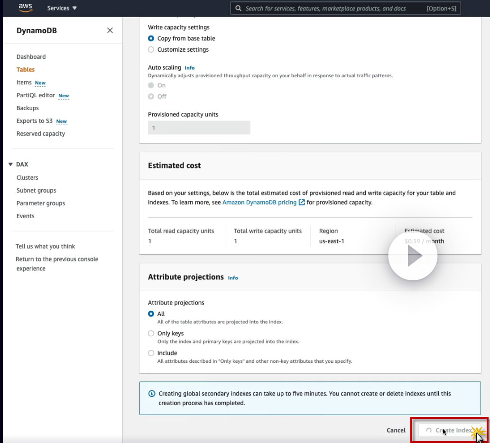
Task: Cancel index creation
Action: 396,430
